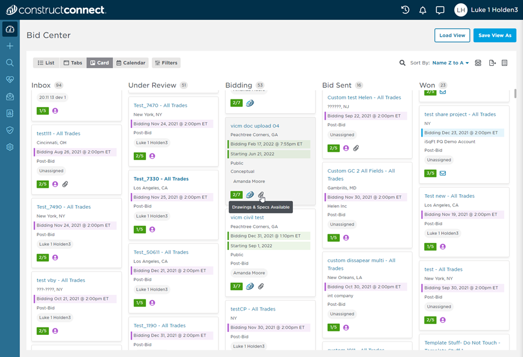
Task: Click the vertical scrollbar on the right edge
Action: [x=515, y=94]
